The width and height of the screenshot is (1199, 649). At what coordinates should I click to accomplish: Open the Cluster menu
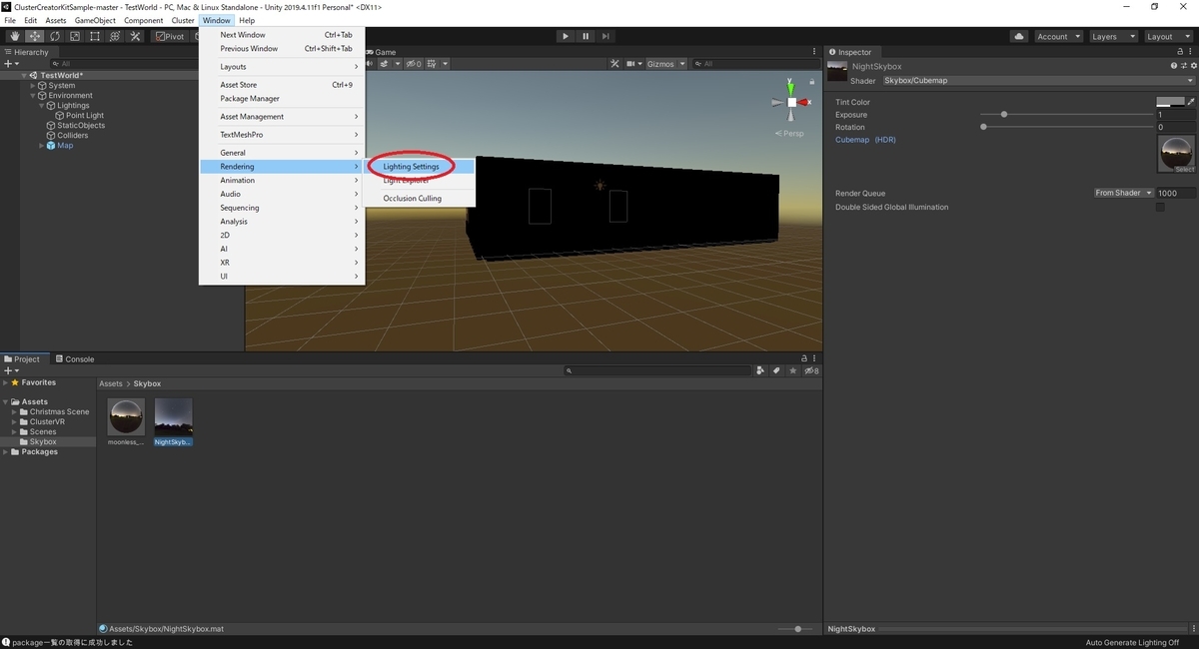point(183,20)
